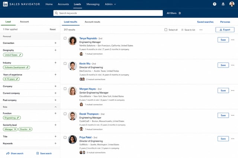238x158 pixels.
Task: Remove the Manager seniority chip
Action: click(x=15, y=129)
